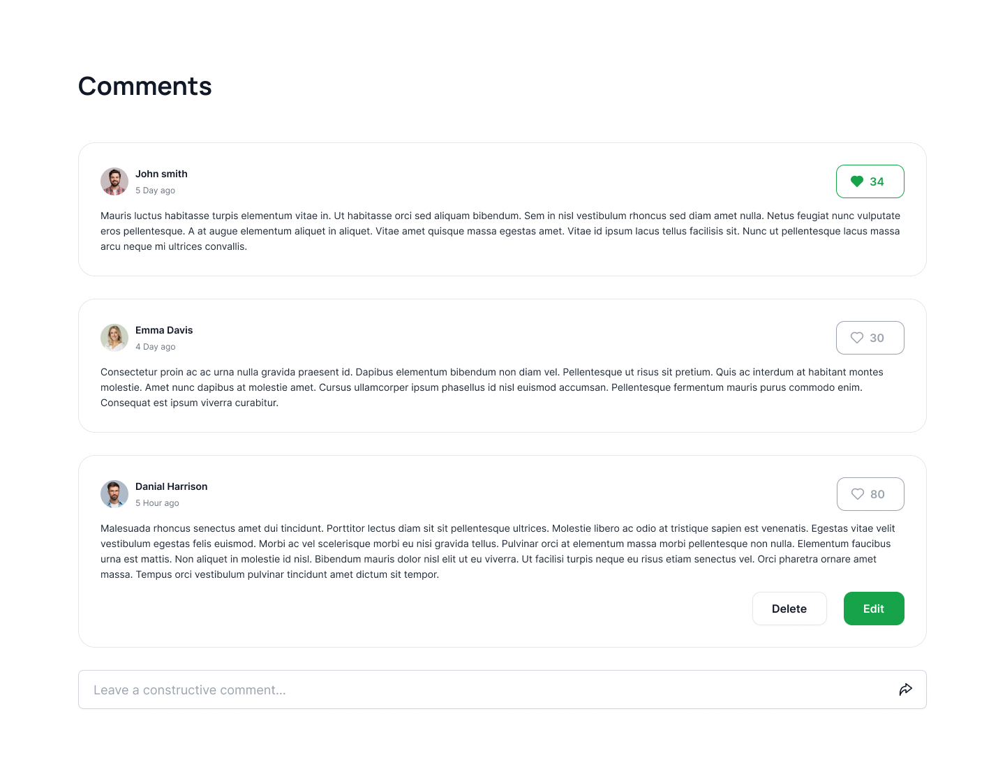Open John smith's profile picture

click(x=114, y=181)
